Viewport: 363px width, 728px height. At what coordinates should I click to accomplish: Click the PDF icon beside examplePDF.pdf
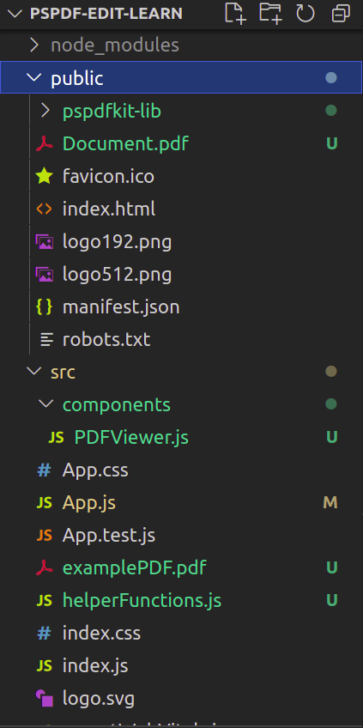[44, 567]
